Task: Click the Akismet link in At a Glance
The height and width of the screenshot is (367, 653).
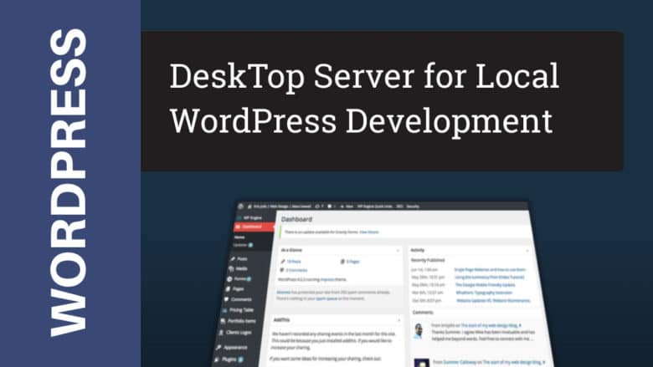Action: click(283, 293)
